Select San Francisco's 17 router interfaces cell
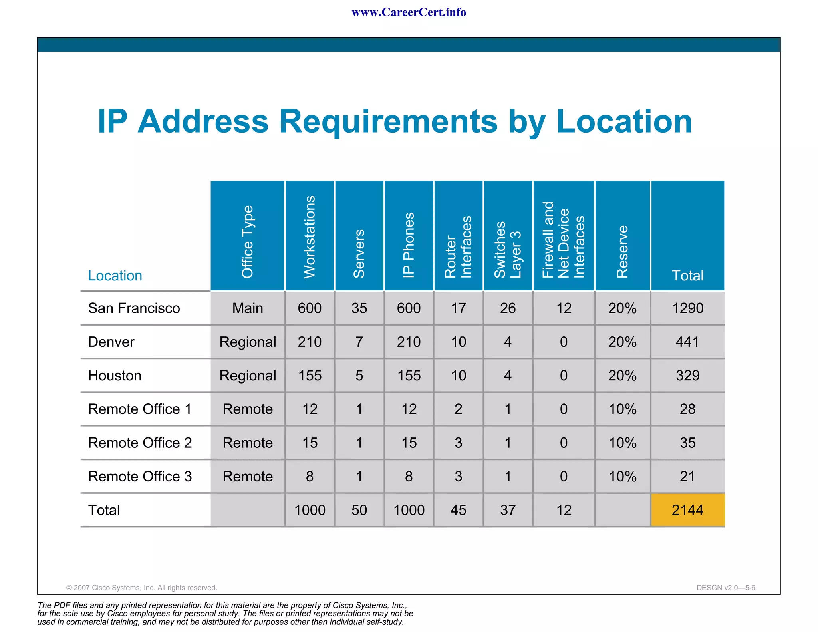The height and width of the screenshot is (632, 818). pyautogui.click(x=458, y=308)
